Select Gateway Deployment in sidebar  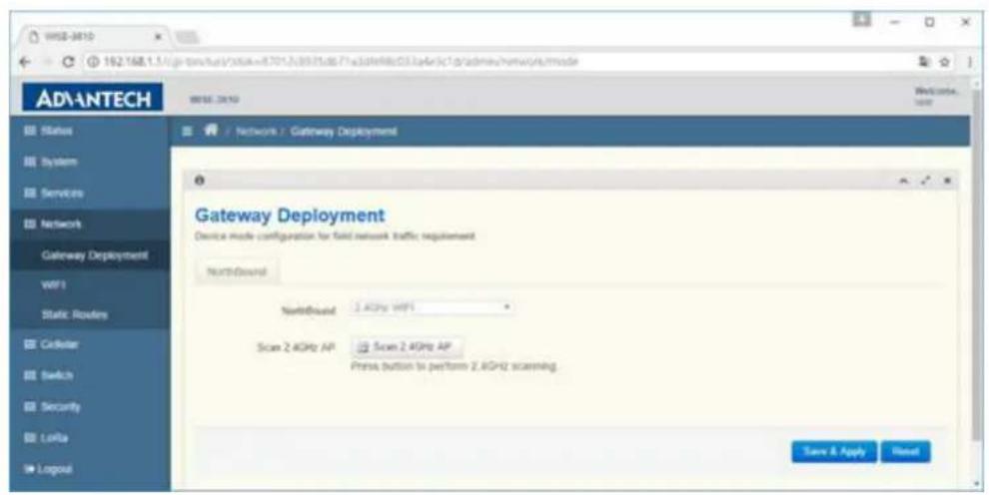95,255
